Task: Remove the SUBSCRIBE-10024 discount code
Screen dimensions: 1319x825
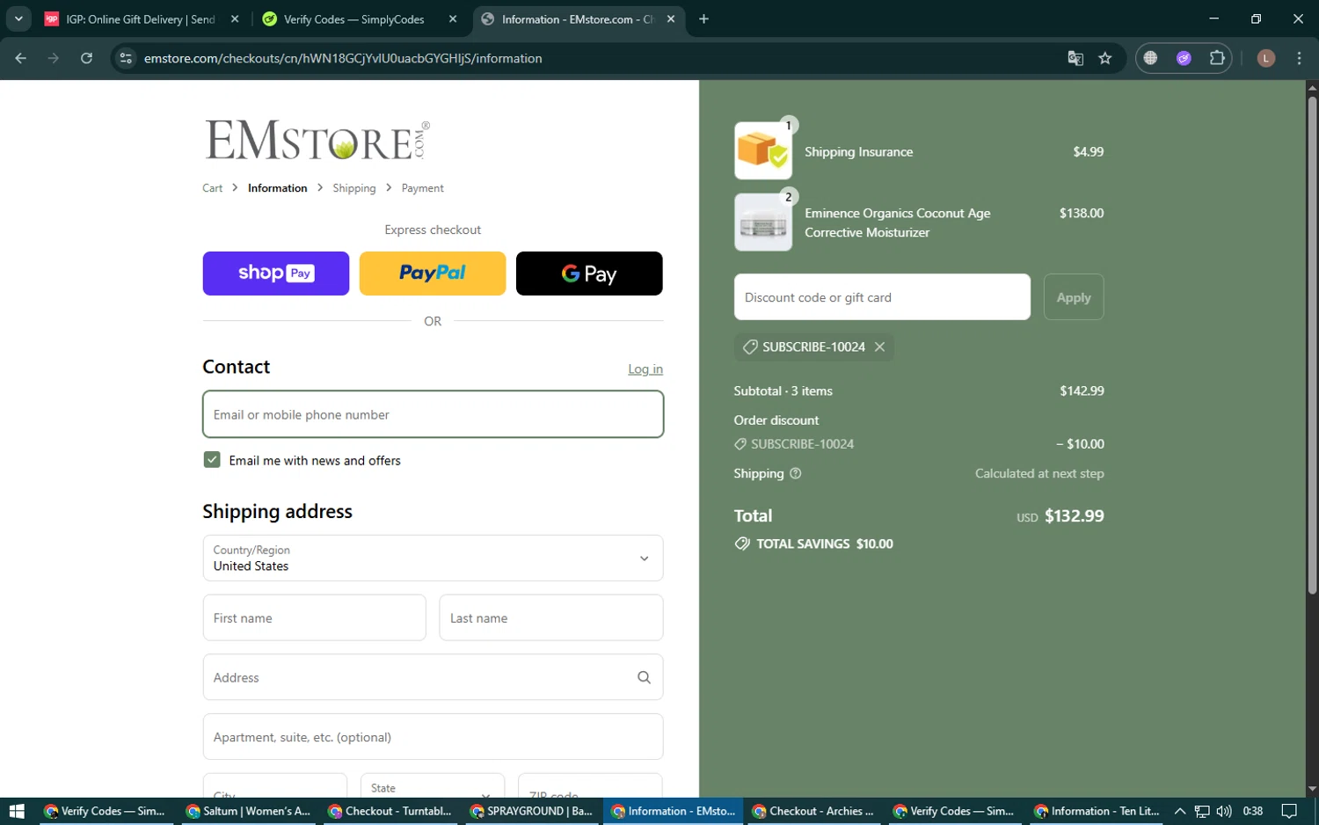Action: tap(879, 347)
